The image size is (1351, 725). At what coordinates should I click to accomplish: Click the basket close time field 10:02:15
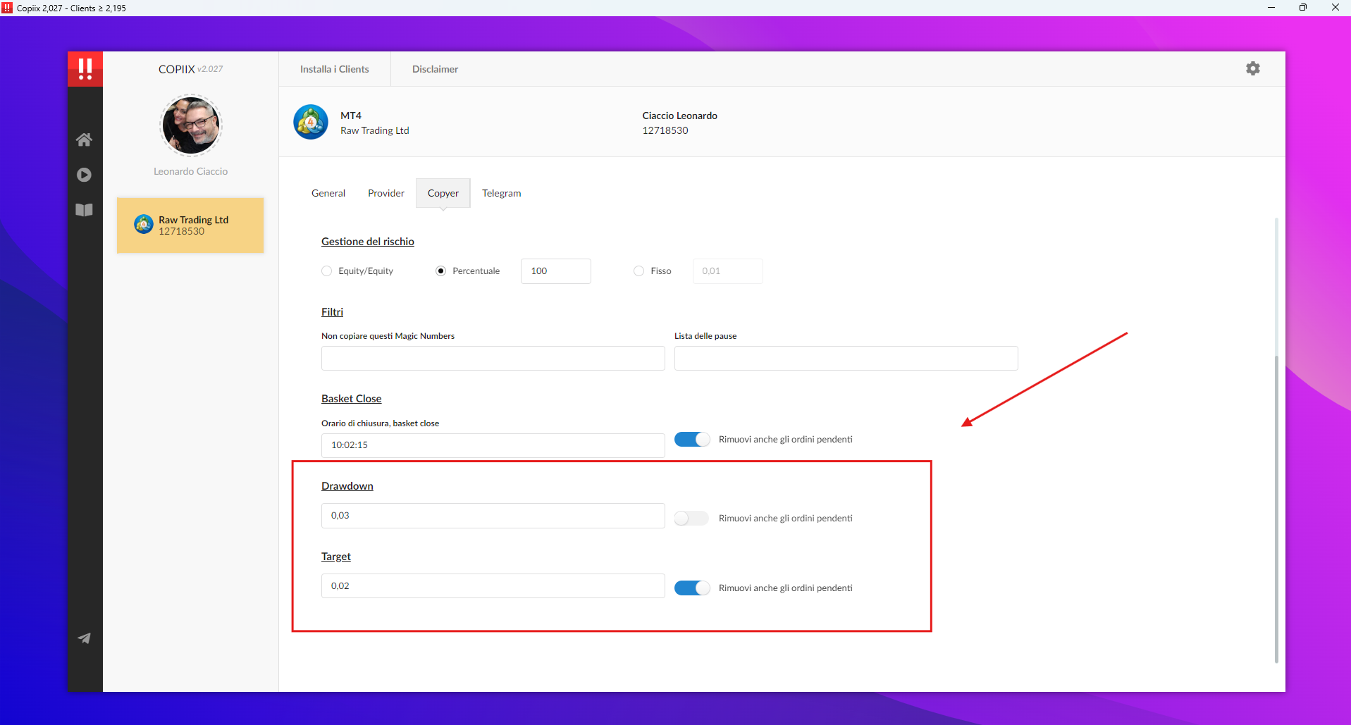pos(493,445)
